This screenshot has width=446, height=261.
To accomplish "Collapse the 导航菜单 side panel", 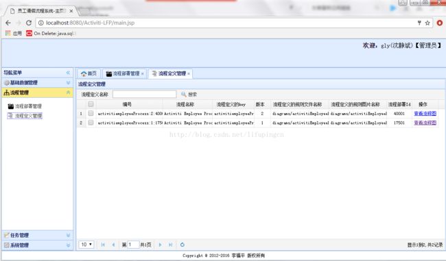I will pyautogui.click(x=68, y=73).
